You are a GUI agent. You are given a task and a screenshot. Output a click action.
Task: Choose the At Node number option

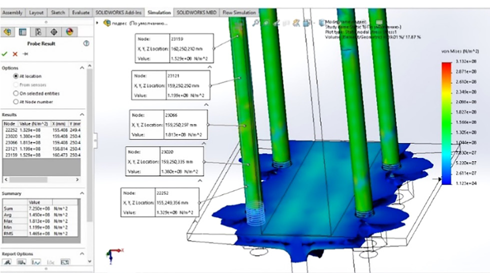(x=16, y=102)
